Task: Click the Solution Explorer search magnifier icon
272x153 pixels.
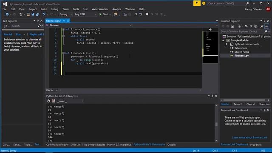Action: click(x=266, y=31)
